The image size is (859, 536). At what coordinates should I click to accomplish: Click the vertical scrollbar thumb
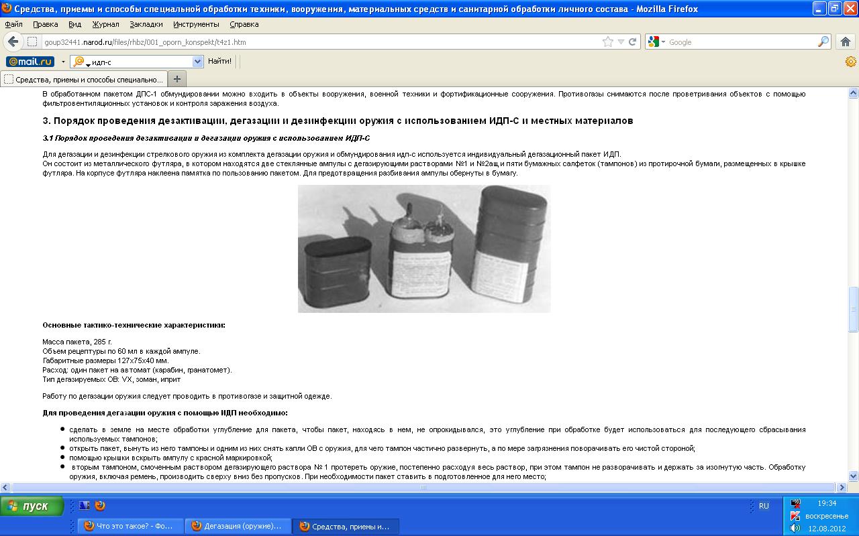(854, 309)
